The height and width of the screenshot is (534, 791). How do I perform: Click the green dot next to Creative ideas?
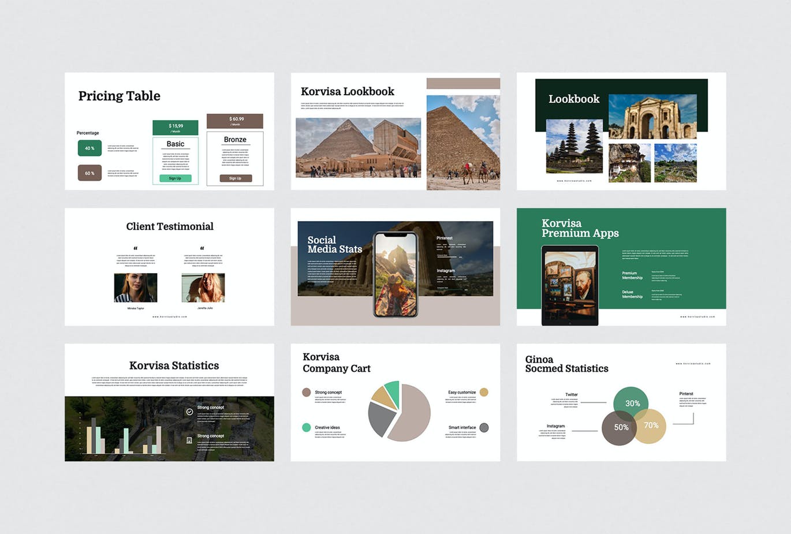pyautogui.click(x=307, y=428)
